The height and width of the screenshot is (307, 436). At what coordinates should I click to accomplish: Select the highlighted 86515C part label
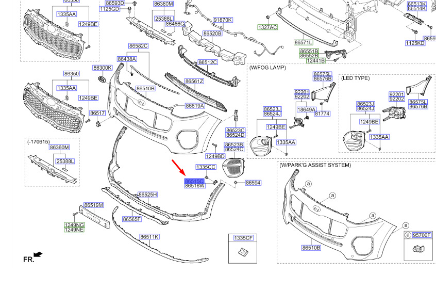(194, 181)
